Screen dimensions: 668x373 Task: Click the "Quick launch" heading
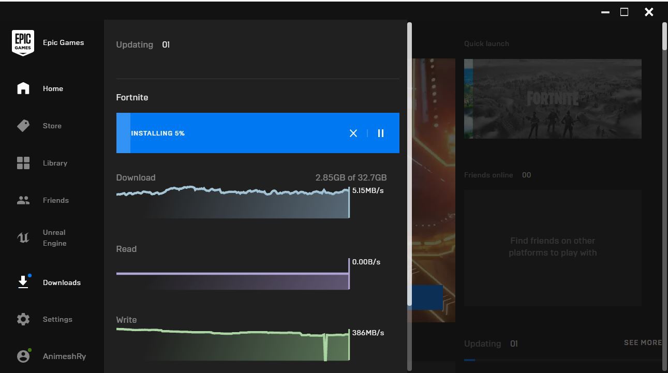point(486,43)
